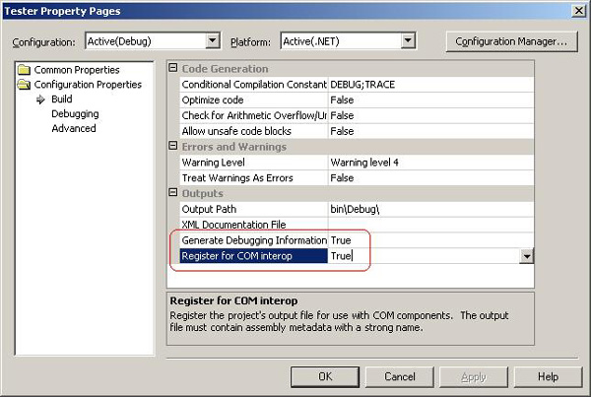Select Generate Debugging Information property
The height and width of the screenshot is (397, 591).
[254, 240]
